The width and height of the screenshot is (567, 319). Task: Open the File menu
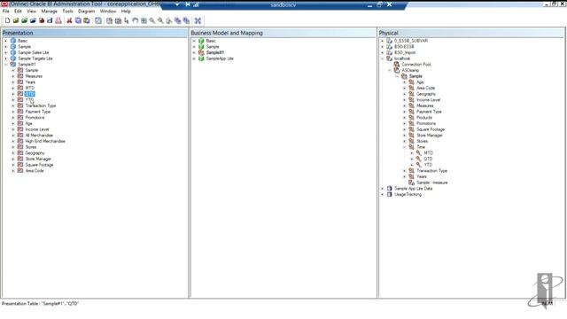[6, 12]
